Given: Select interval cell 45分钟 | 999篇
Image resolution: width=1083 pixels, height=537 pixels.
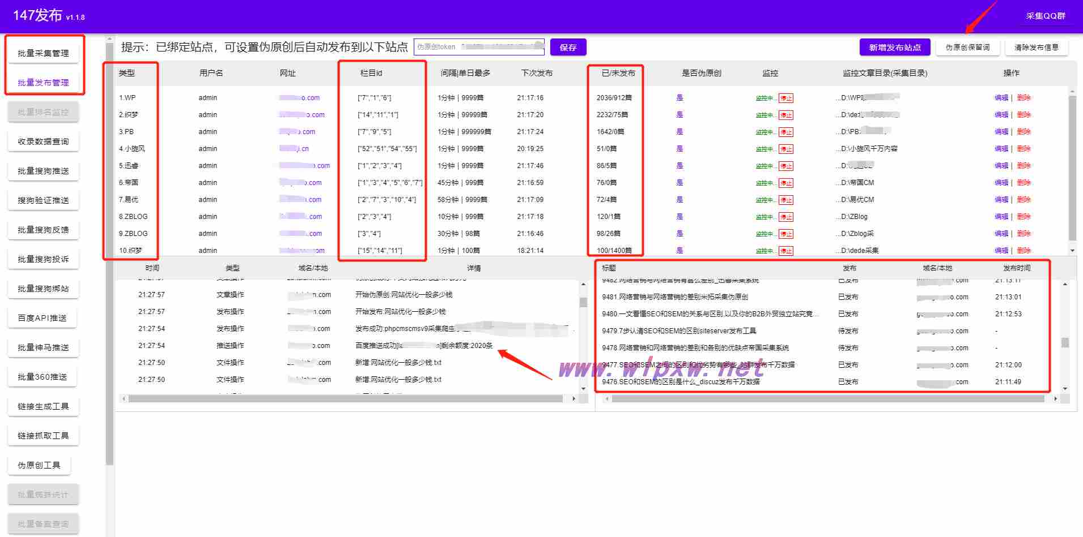Looking at the screenshot, I should (x=460, y=183).
